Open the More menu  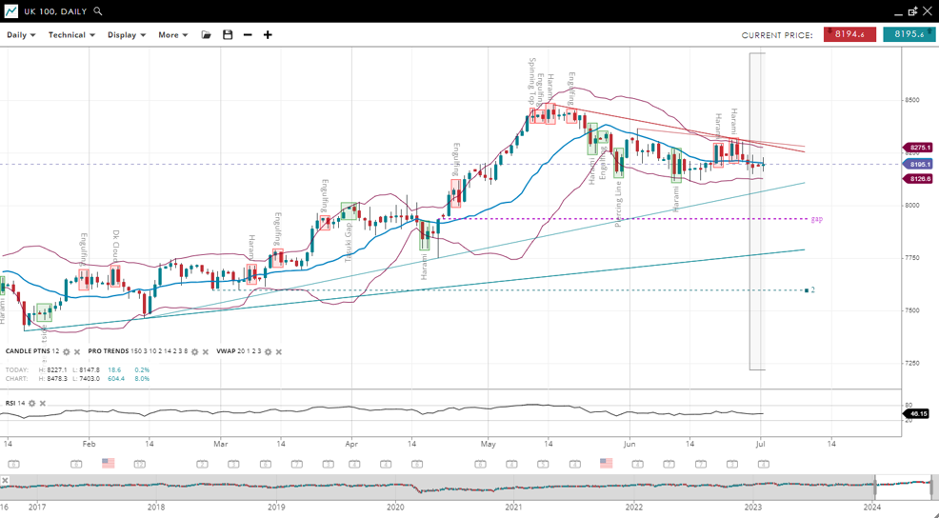(x=172, y=35)
